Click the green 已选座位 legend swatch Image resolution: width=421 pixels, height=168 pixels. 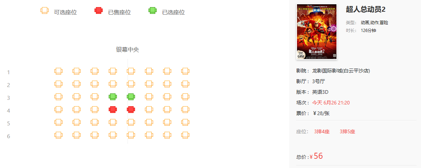(x=152, y=10)
